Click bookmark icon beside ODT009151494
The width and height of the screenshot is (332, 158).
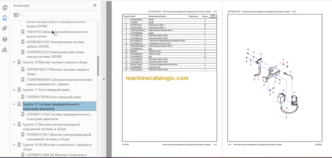point(22,155)
